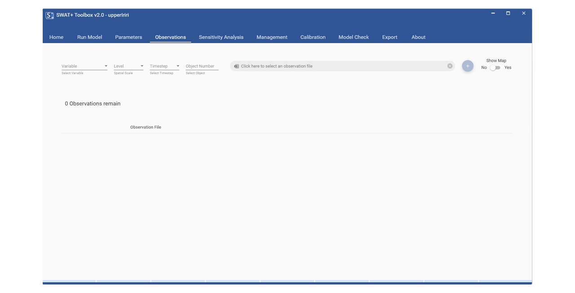Open the Timestep dropdown
The image size is (575, 293).
(x=164, y=66)
